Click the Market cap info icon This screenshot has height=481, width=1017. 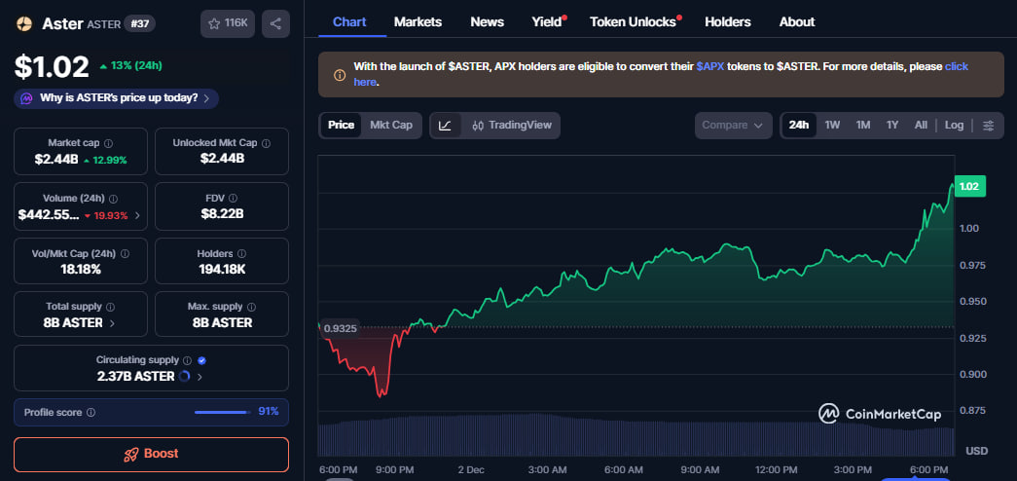(108, 143)
